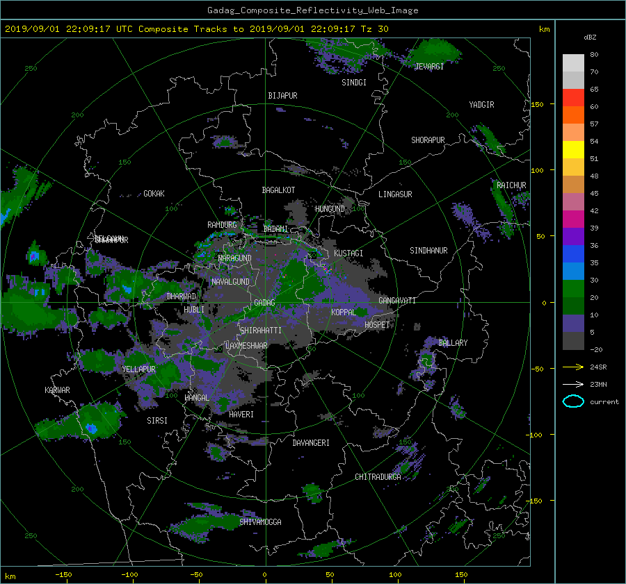Pick the bright green 30–20 dBZ swatch
This screenshot has height=584, width=626.
[573, 288]
